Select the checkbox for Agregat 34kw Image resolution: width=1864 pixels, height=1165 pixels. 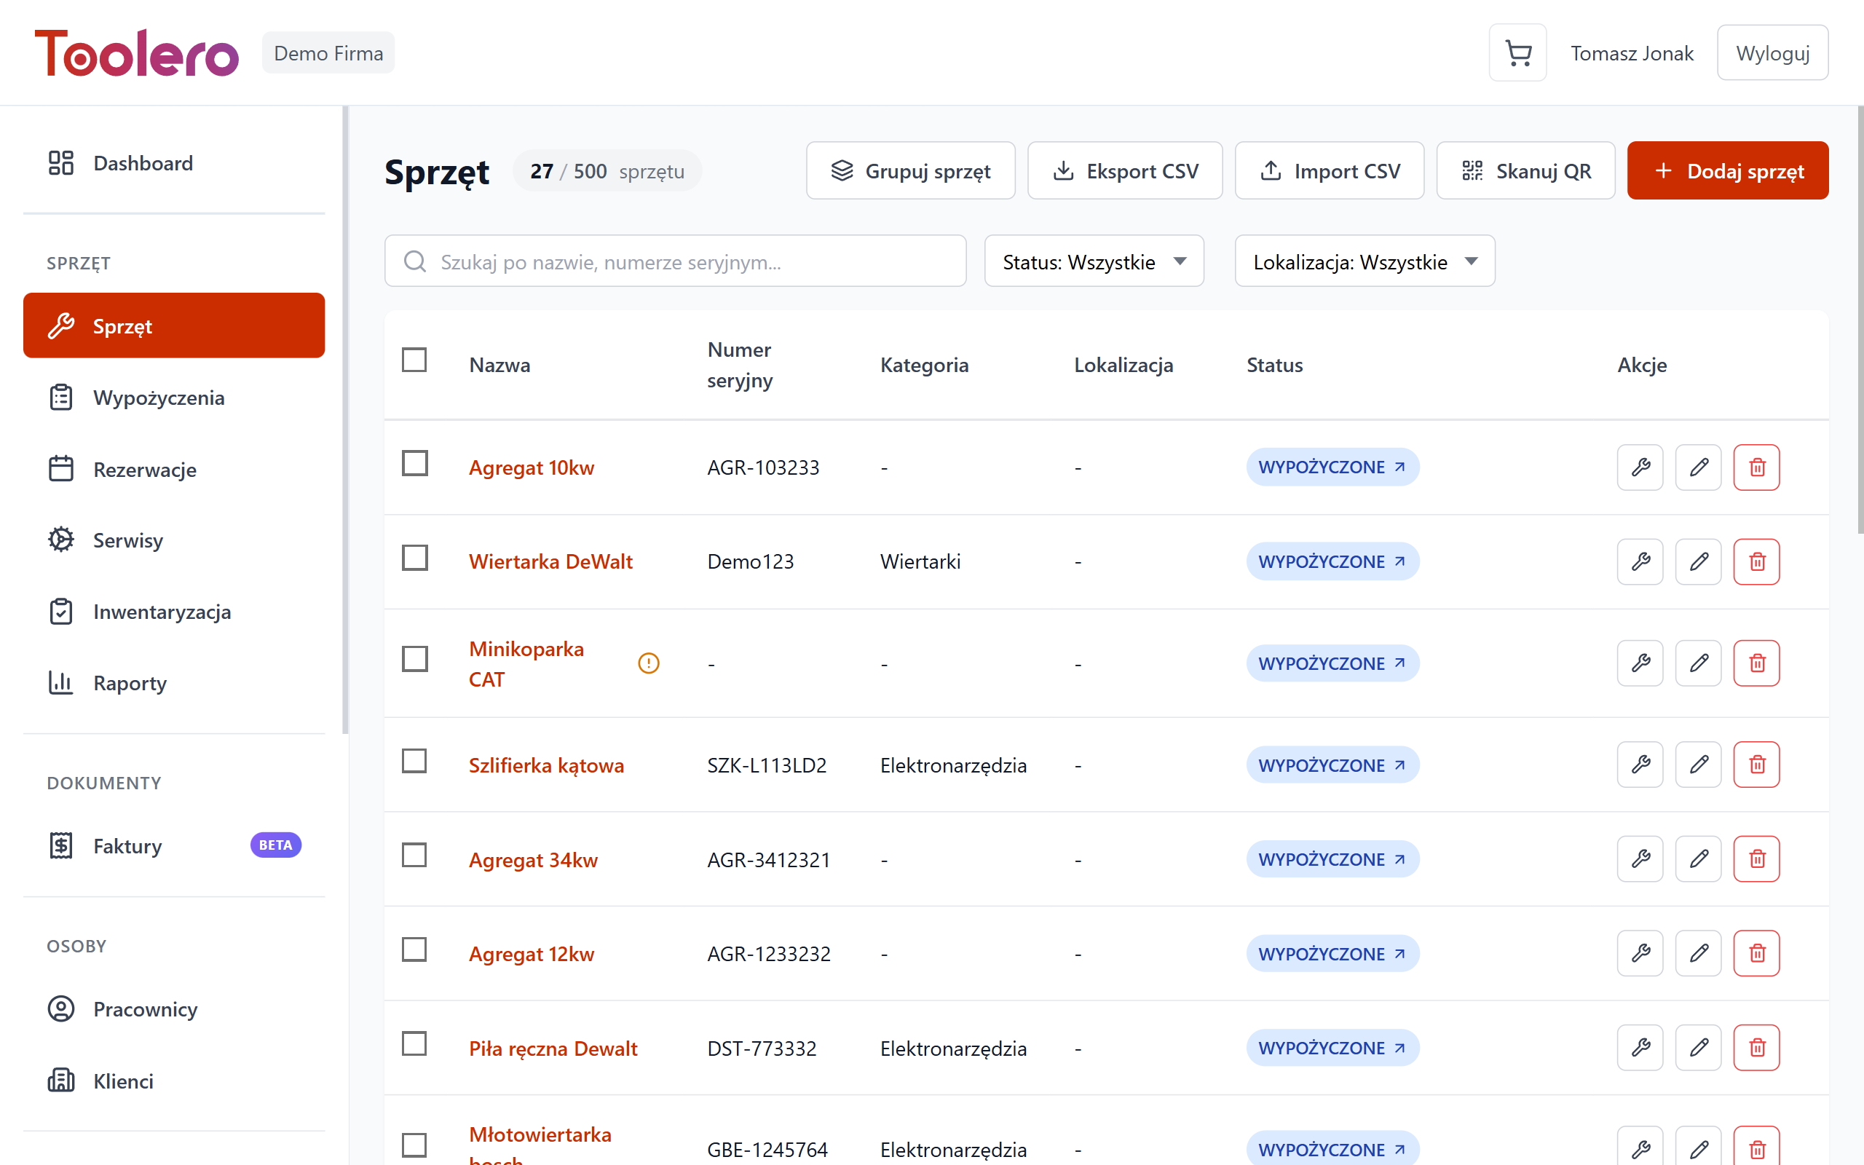[414, 855]
